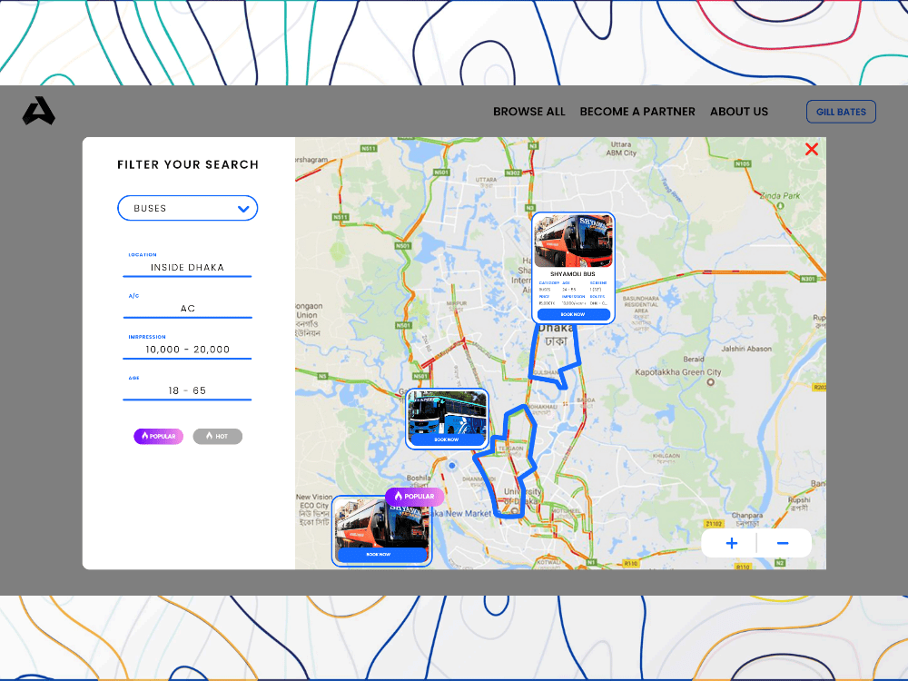Viewport: 908px width, 681px height.
Task: Click the Buses dropdown chevron arrow
Action: 243,209
